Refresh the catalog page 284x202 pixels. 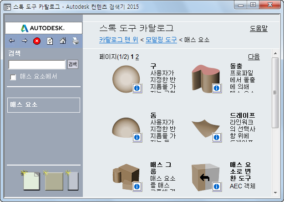50,41
